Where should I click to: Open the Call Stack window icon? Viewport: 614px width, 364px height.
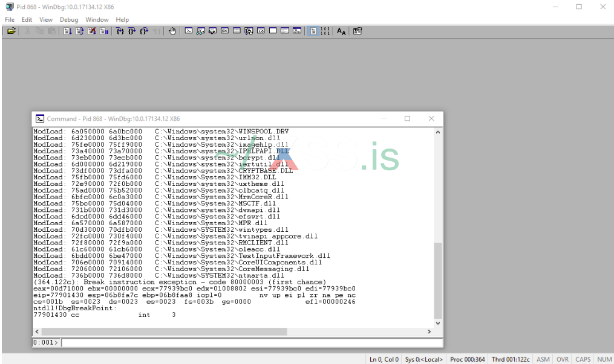pos(249,31)
